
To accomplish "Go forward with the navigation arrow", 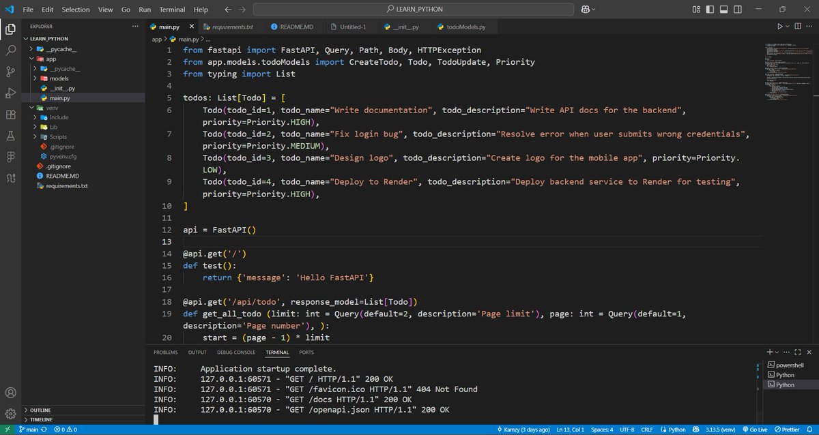I will (x=242, y=10).
